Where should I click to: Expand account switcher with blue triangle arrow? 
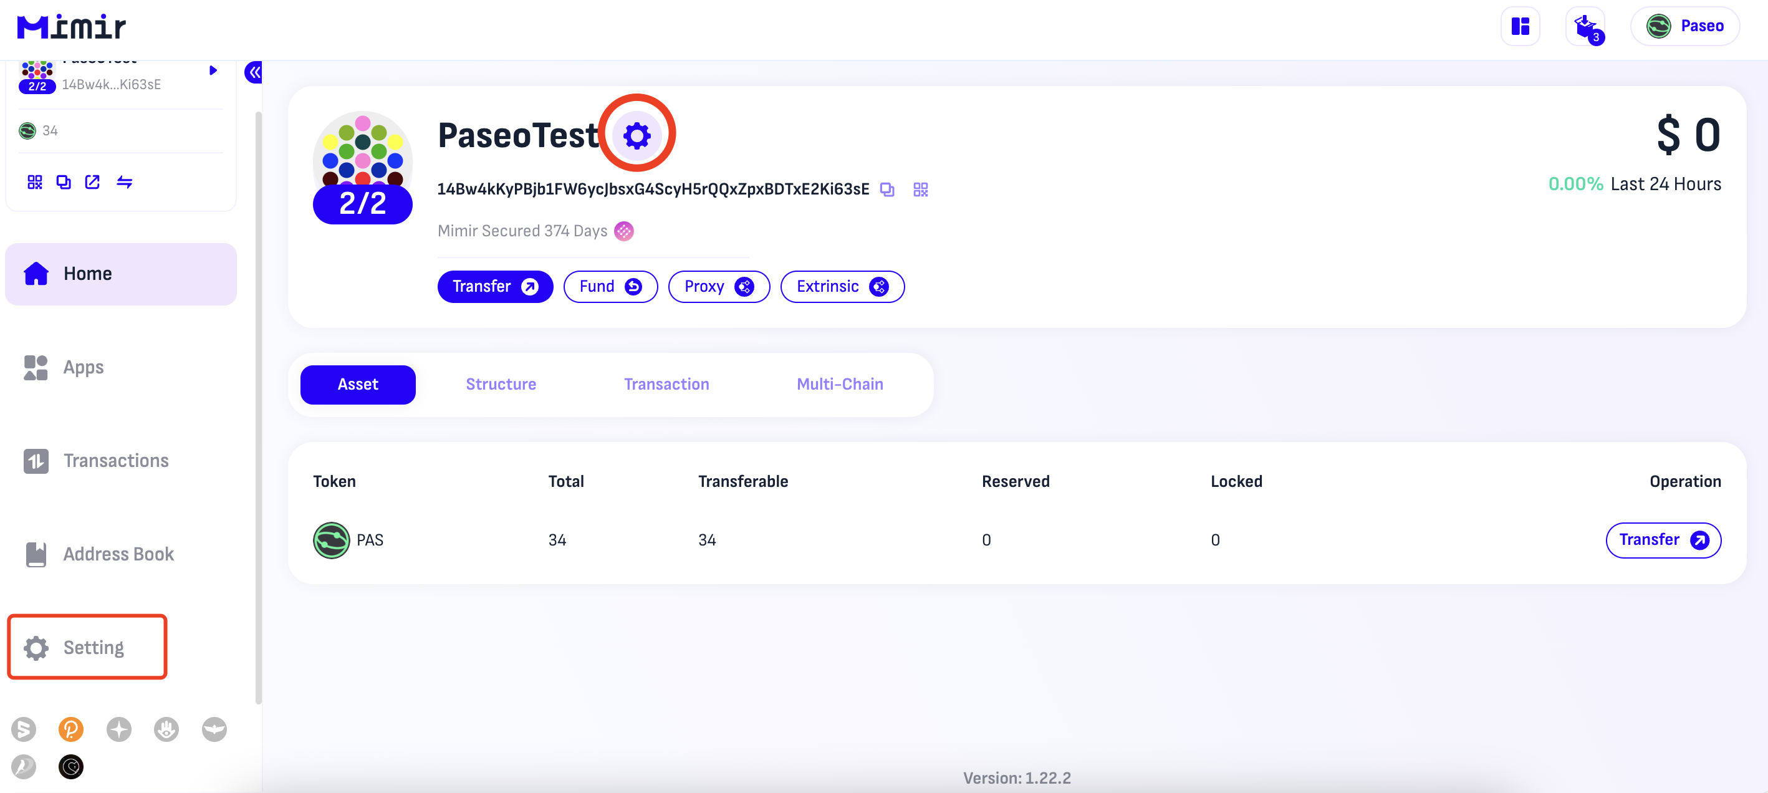(213, 70)
